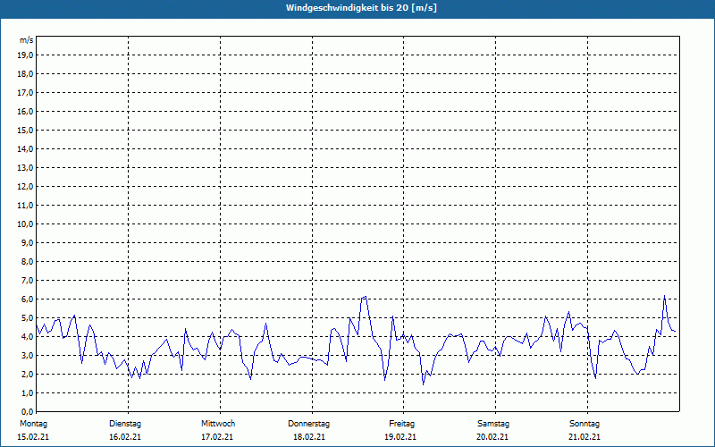Click the Montag day label
This screenshot has height=447, width=715.
pyautogui.click(x=33, y=424)
